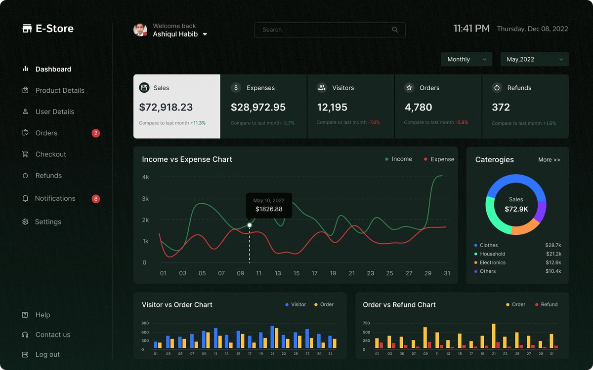Open the Monthly period dropdown

click(466, 59)
